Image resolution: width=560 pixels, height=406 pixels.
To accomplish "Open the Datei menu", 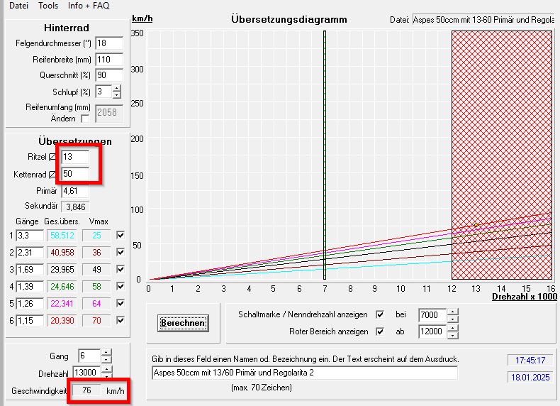I will tap(18, 5).
